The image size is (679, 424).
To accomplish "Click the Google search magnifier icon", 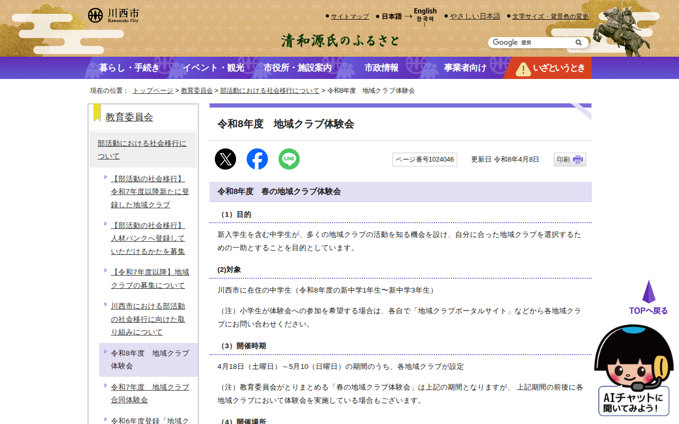I will point(579,42).
